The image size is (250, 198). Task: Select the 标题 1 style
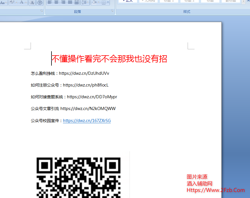(169, 1)
